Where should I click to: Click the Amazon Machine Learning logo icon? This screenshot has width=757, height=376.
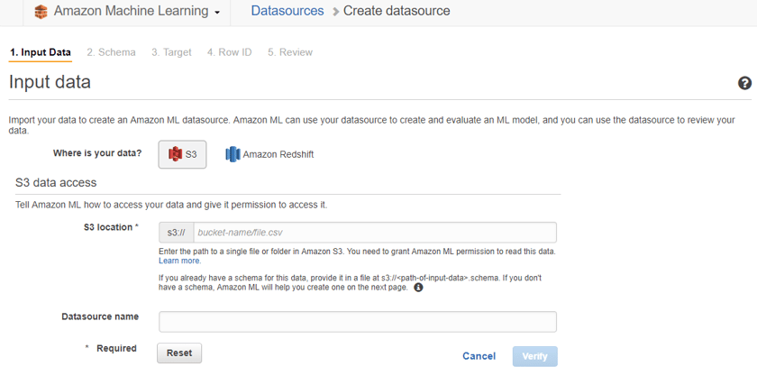(41, 12)
